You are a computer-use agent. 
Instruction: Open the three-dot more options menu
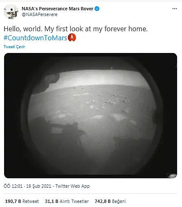pos(175,9)
